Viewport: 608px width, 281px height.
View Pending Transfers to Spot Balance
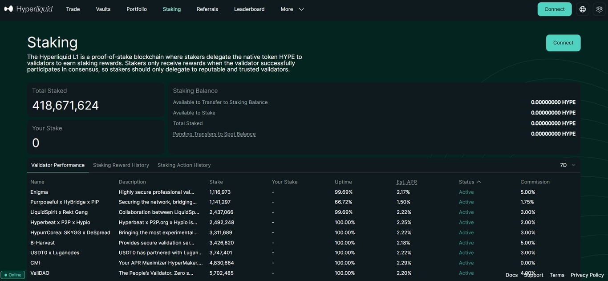[215, 133]
